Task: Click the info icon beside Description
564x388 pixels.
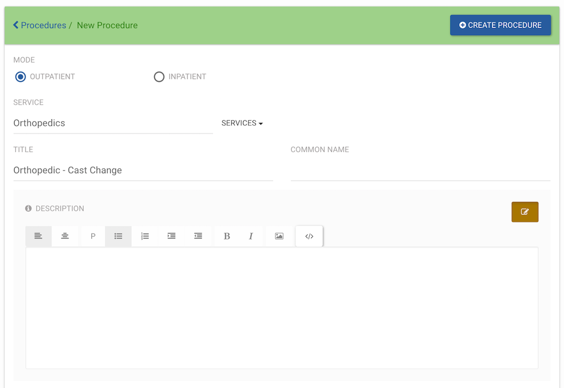Action: coord(28,208)
